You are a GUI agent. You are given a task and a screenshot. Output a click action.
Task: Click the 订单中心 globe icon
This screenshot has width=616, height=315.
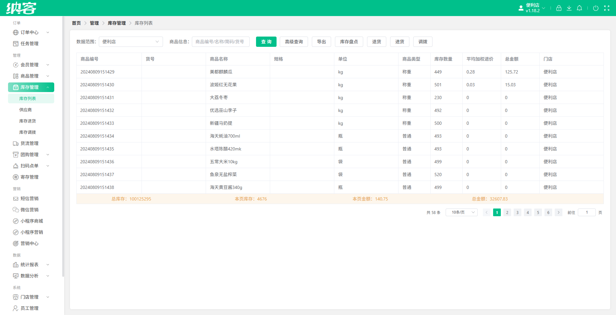[x=16, y=32]
